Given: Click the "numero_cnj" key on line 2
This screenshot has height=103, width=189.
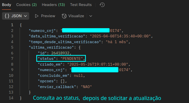Looking at the screenshot, I should (x=42, y=31).
